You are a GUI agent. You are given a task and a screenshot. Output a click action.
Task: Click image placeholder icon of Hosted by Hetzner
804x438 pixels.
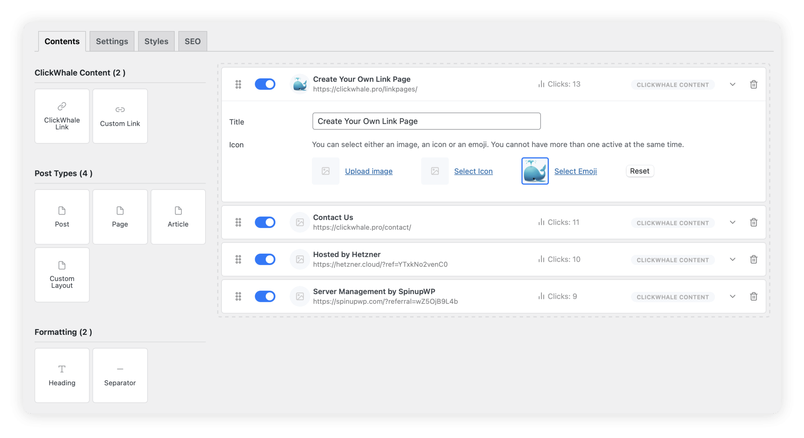300,259
